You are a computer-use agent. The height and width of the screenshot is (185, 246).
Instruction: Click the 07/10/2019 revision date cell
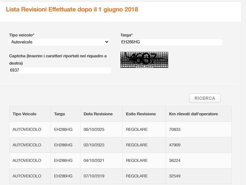pos(94,176)
